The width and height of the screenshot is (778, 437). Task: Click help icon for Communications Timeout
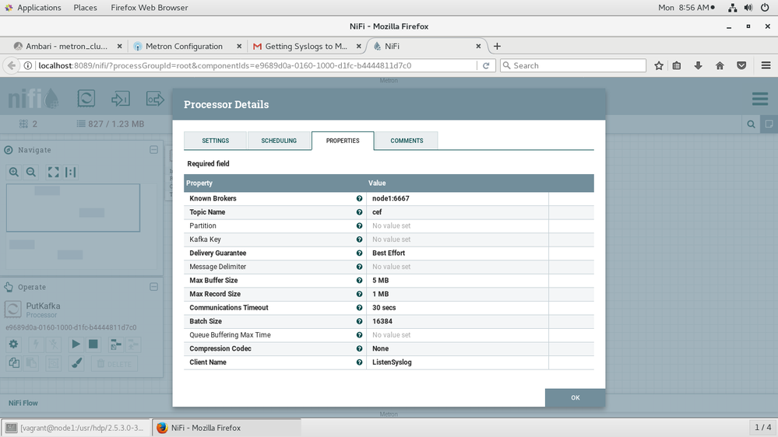[359, 308]
